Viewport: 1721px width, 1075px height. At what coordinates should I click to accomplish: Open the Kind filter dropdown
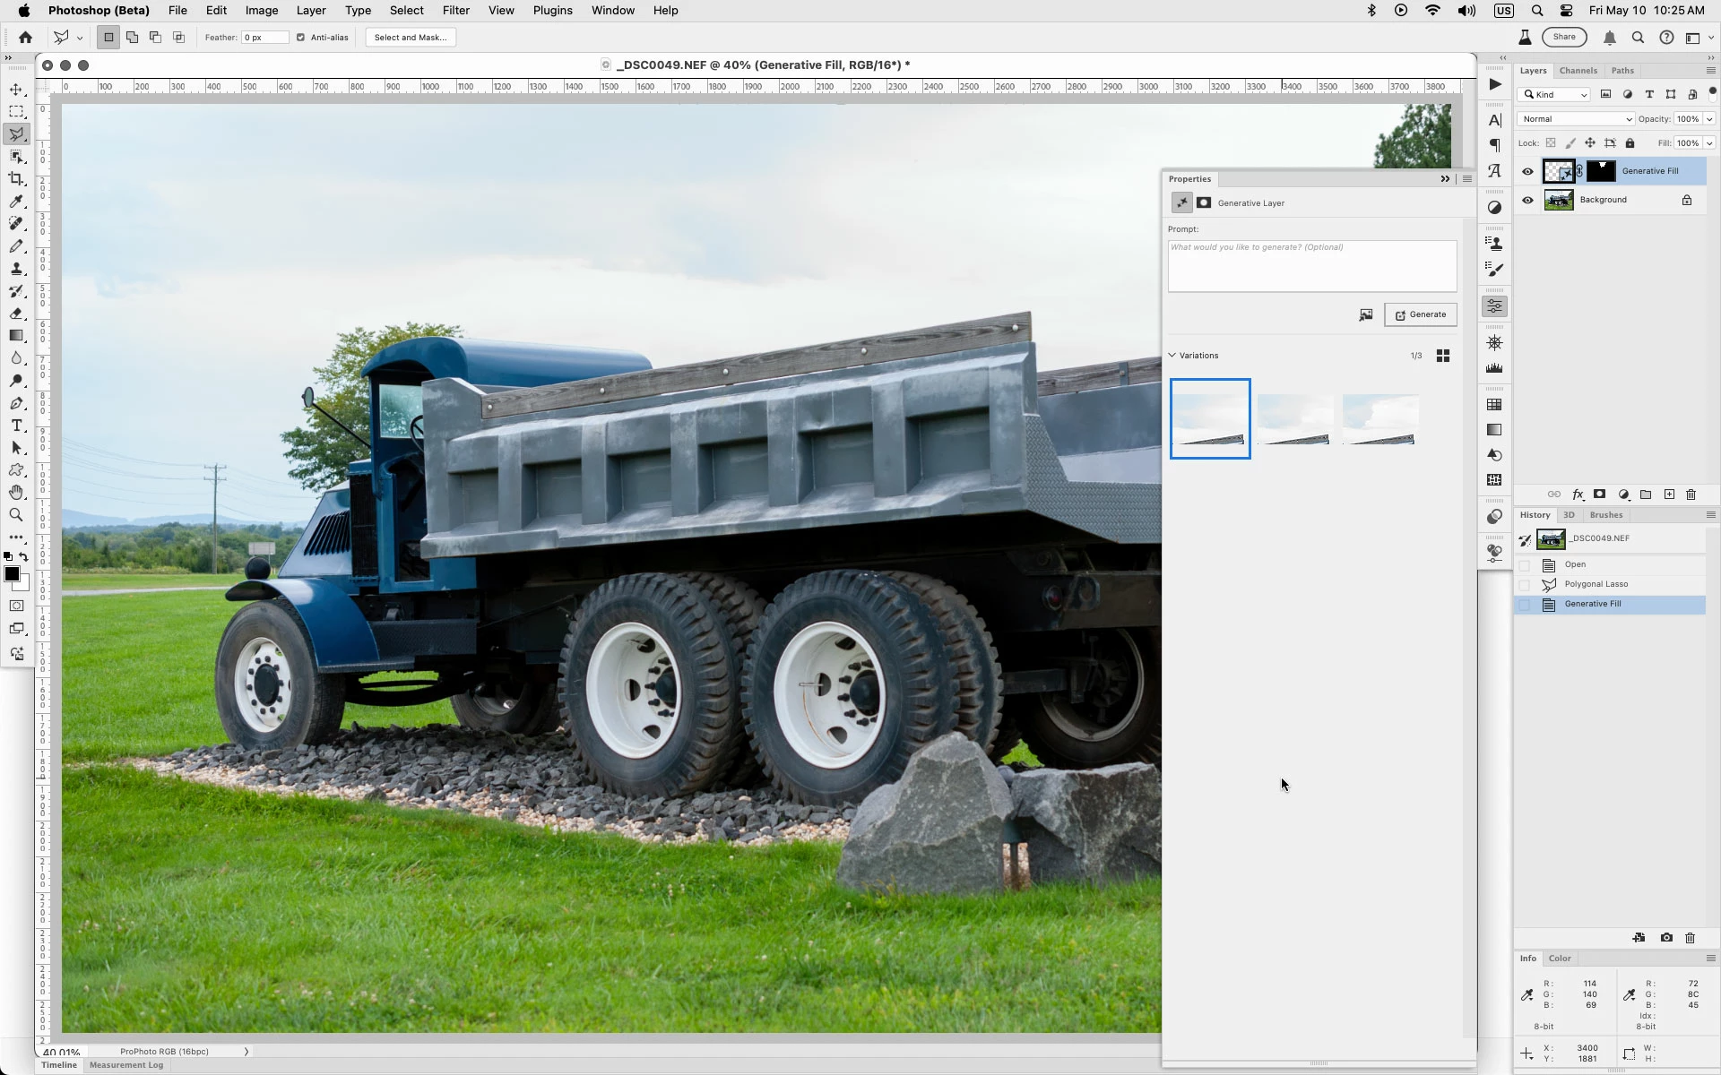(x=1555, y=94)
